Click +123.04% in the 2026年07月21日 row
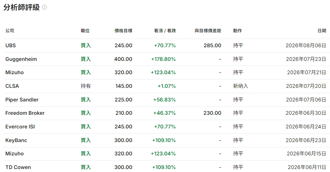330x172 pixels. point(163,73)
